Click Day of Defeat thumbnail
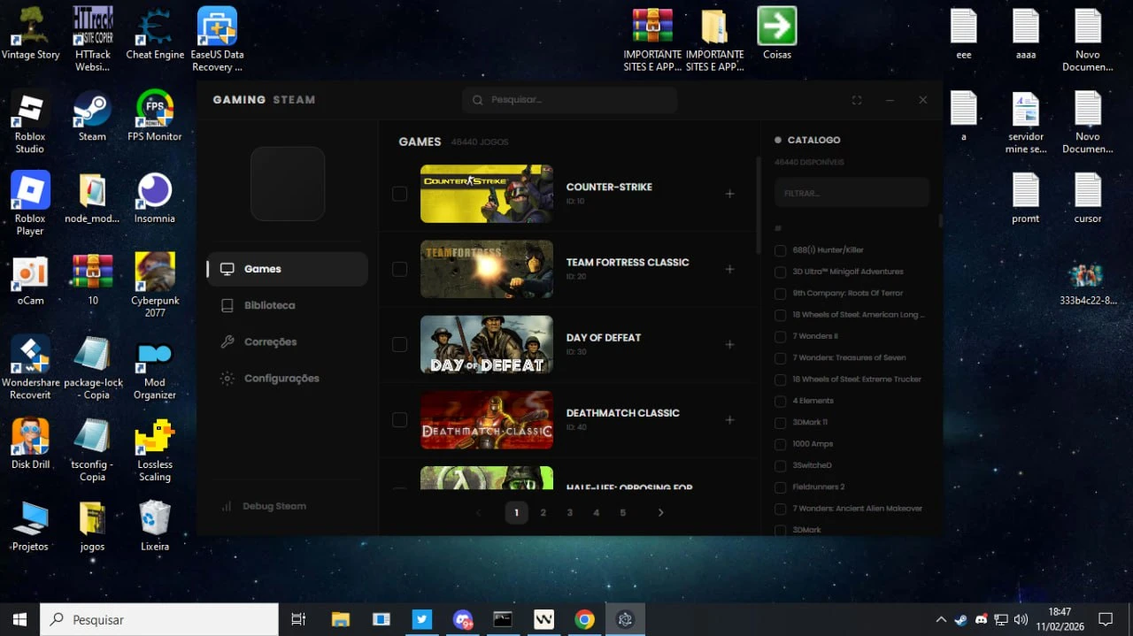The image size is (1133, 636). point(487,344)
